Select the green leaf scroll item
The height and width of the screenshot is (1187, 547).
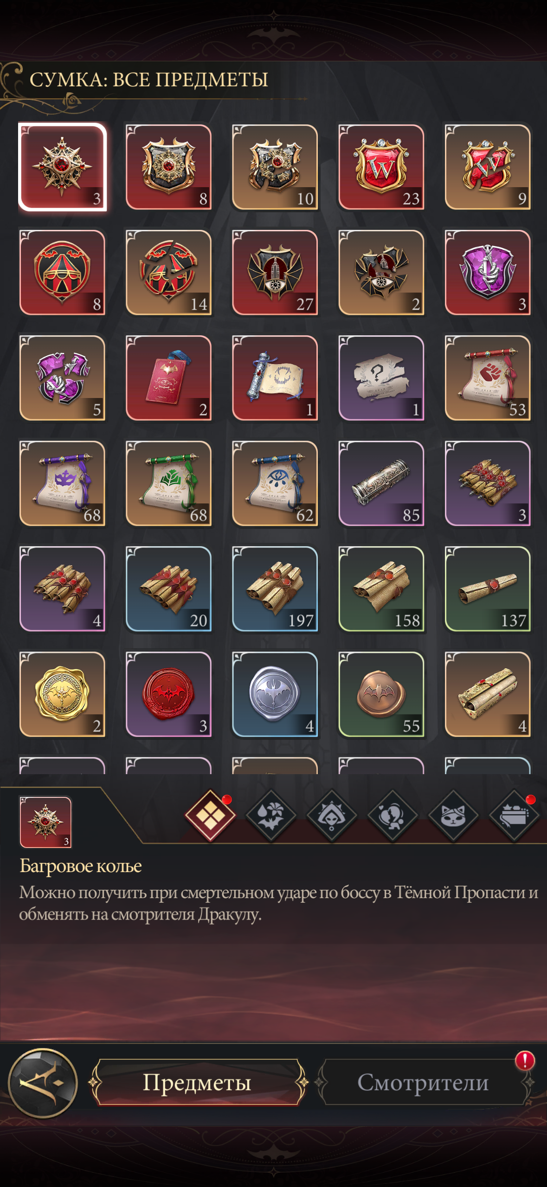tap(168, 483)
